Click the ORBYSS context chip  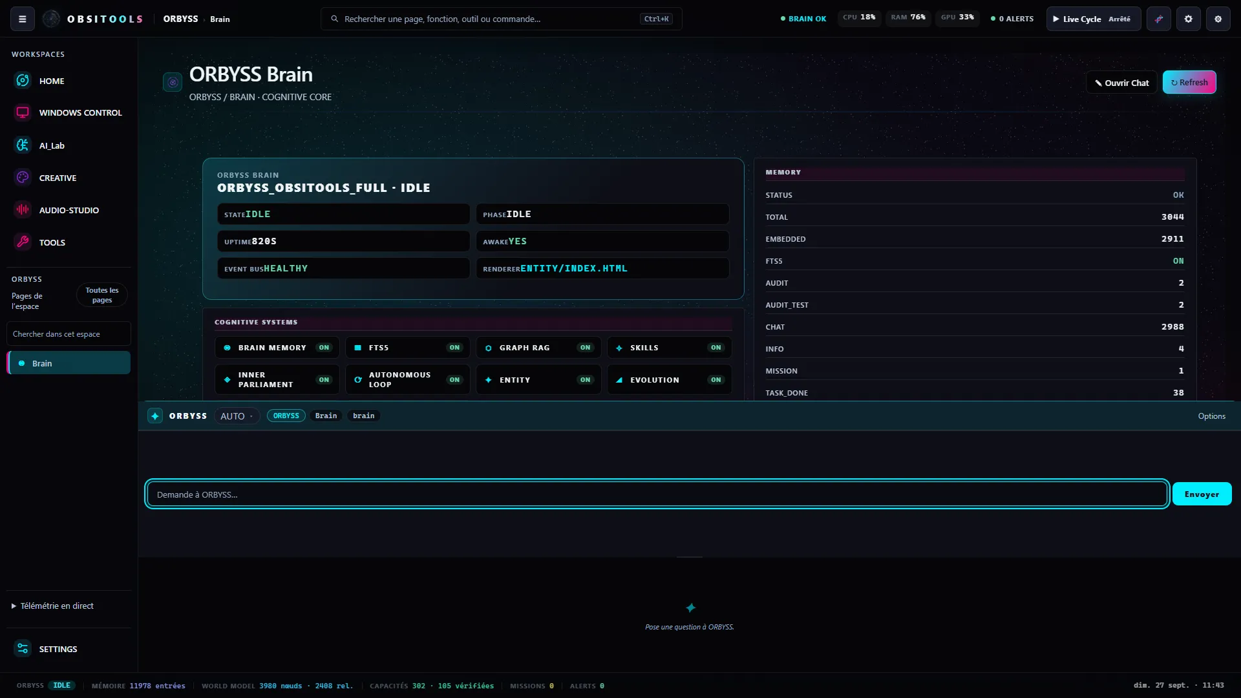[286, 416]
